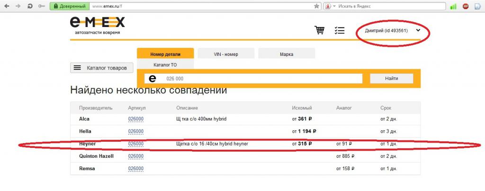Open the orders checklist icon
Image resolution: width=485 pixels, height=191 pixels.
coord(339,30)
